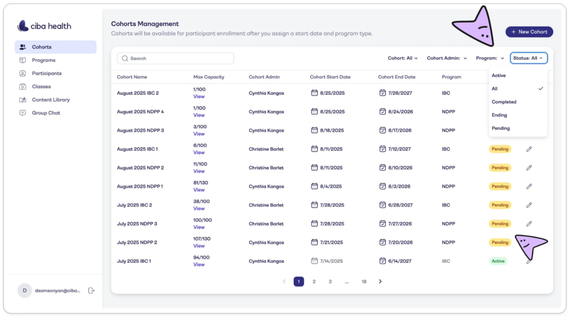Click the Cohort Start Date column header

[330, 77]
